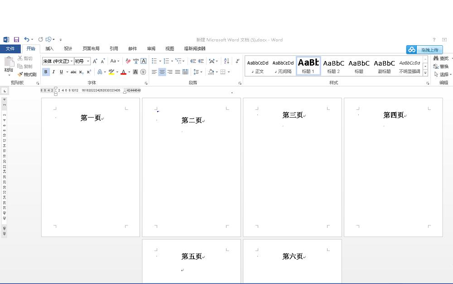Enable italic formatting
The width and height of the screenshot is (453, 284).
point(53,71)
